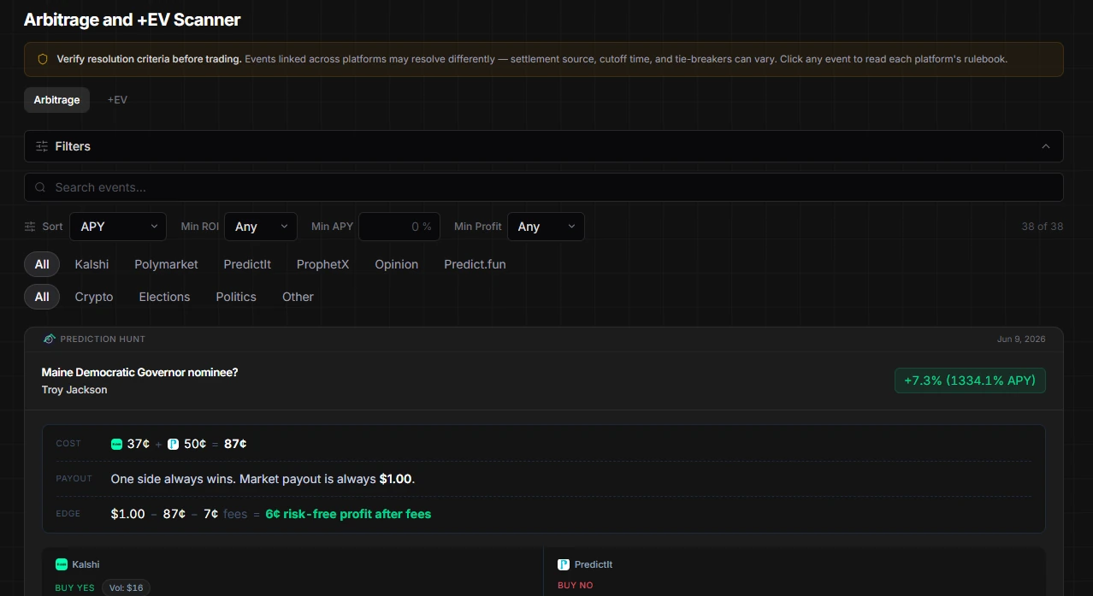Screen dimensions: 1093x596
Task: Click the BUY YES label under Kalshi
Action: point(75,587)
